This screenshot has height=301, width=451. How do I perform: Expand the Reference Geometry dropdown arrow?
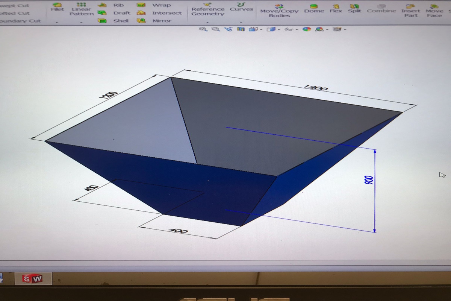(x=207, y=23)
